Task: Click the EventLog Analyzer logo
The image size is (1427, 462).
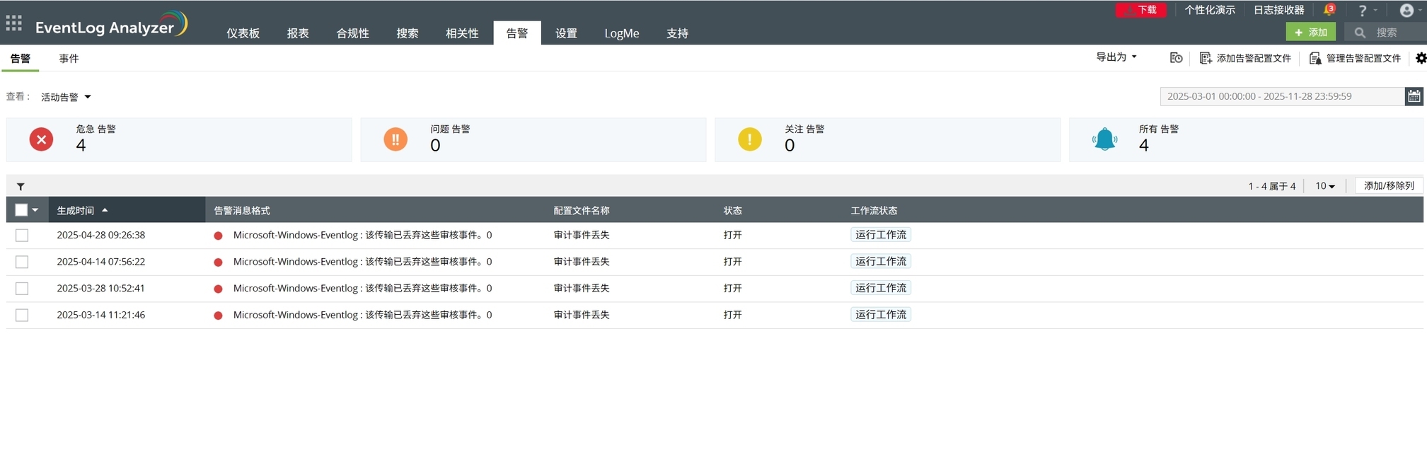Action: [111, 25]
